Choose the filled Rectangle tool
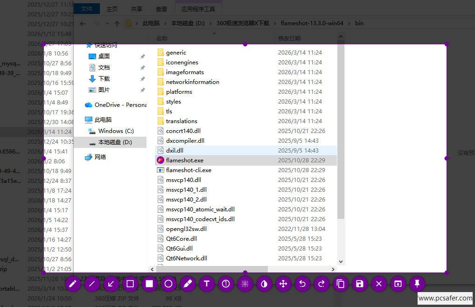 [149, 284]
